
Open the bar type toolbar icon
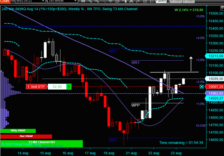[x=83, y=1]
